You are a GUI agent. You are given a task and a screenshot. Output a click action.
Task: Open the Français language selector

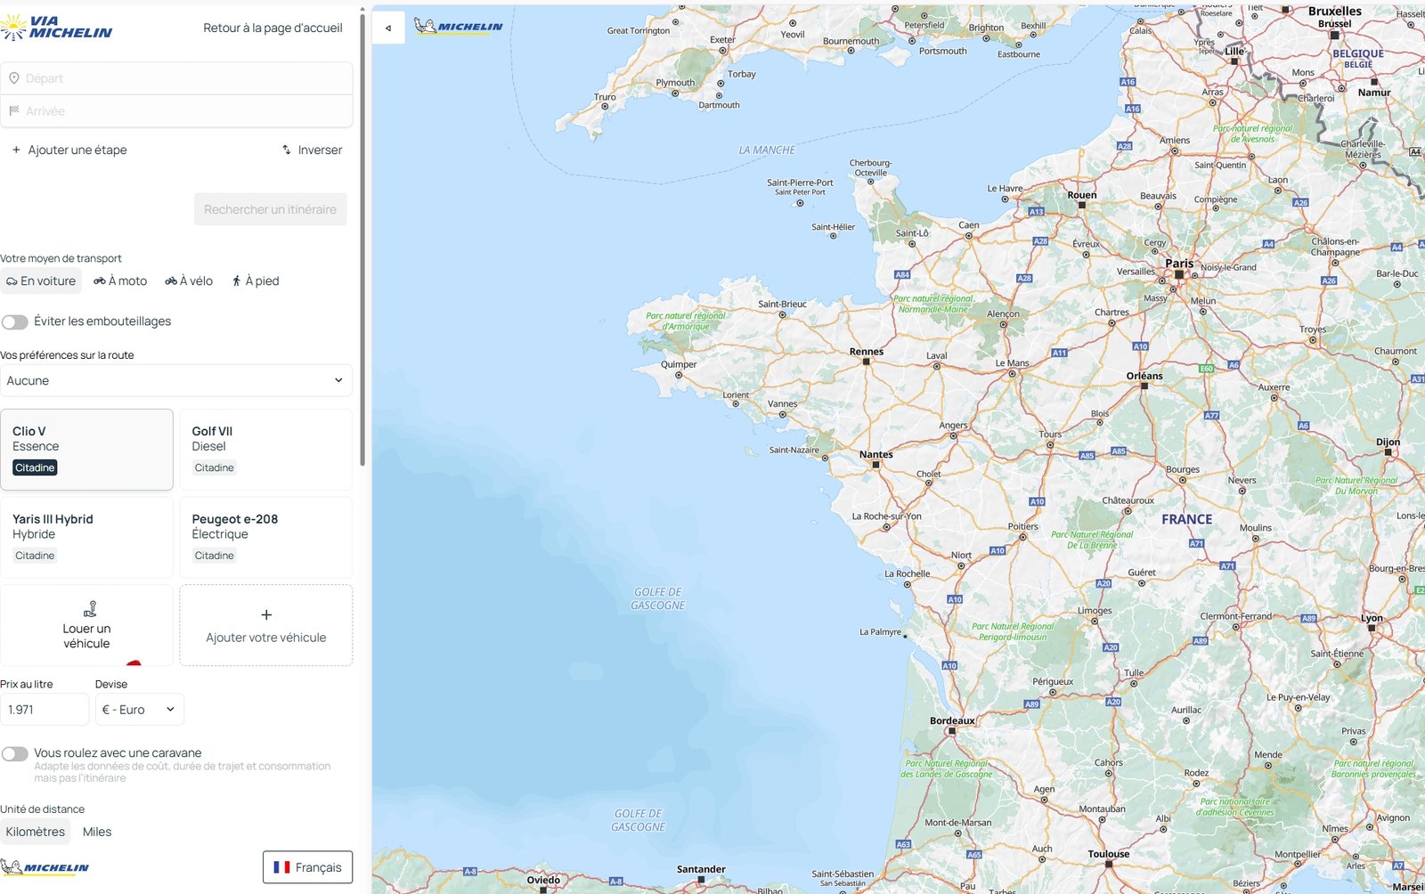click(x=307, y=866)
